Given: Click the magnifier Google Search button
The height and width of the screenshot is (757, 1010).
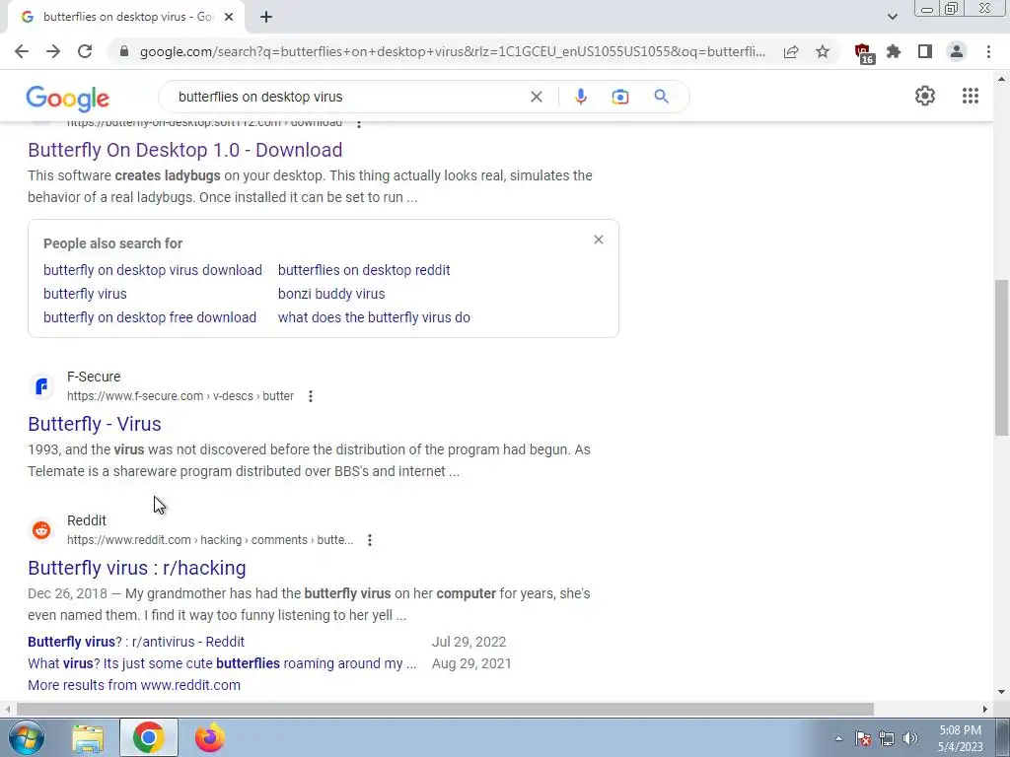Looking at the screenshot, I should coord(661,97).
